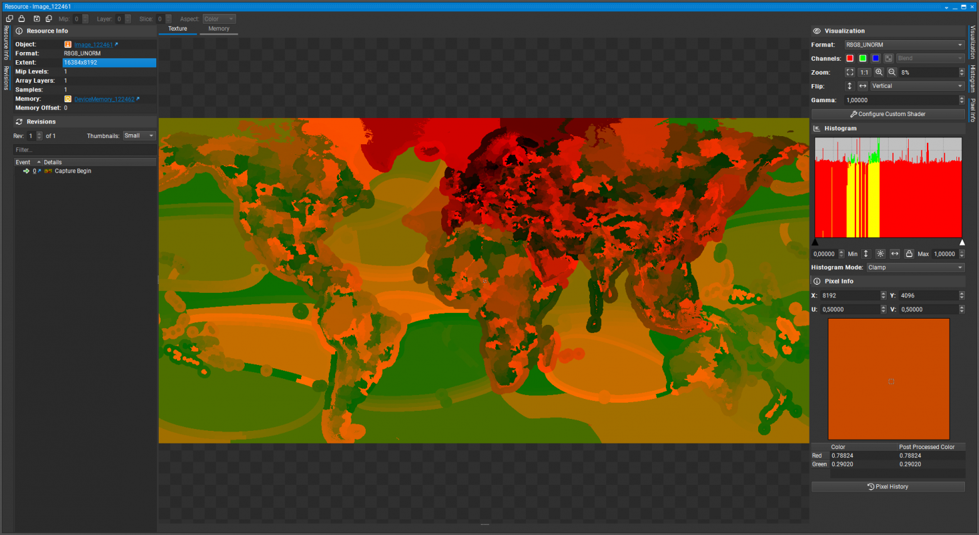Flip the texture horizontally
979x535 pixels.
(863, 86)
